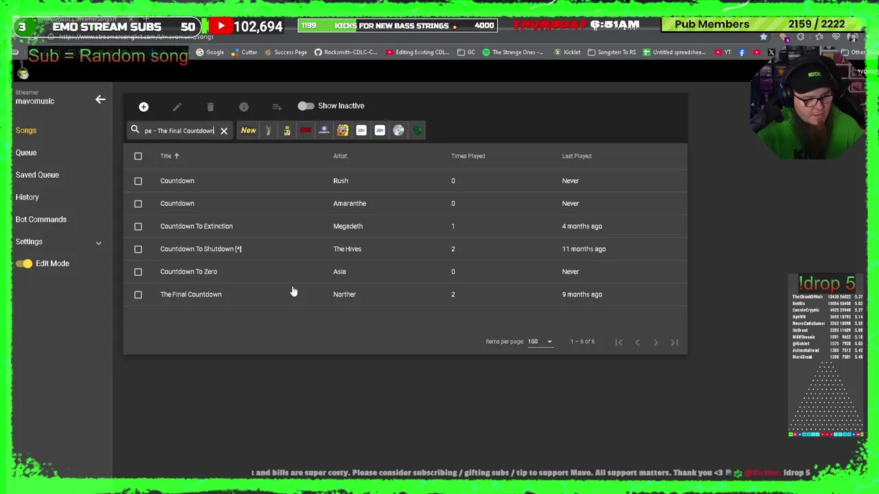
Task: Click The Final Countdown song title
Action: click(x=191, y=294)
